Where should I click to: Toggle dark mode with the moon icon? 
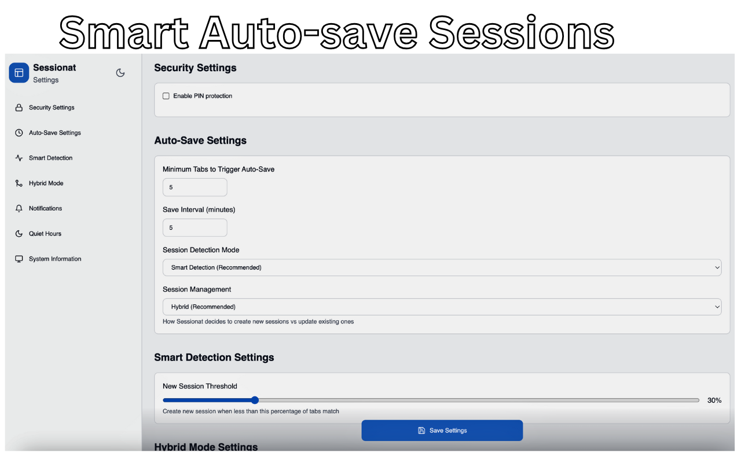[x=120, y=72]
